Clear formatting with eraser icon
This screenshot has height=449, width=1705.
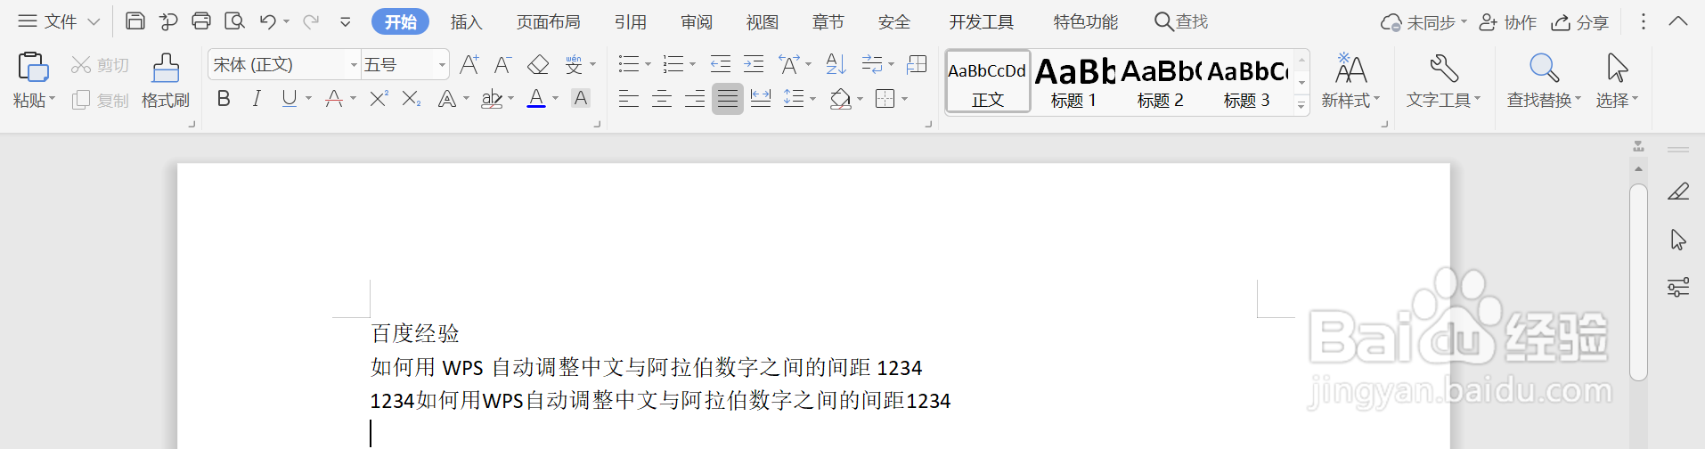tap(538, 64)
